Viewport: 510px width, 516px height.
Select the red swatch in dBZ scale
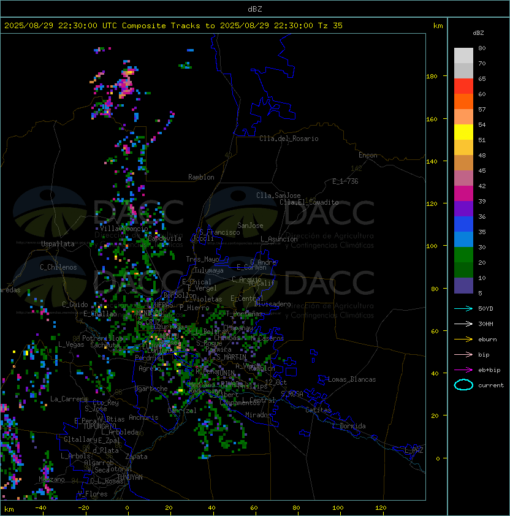tap(463, 86)
